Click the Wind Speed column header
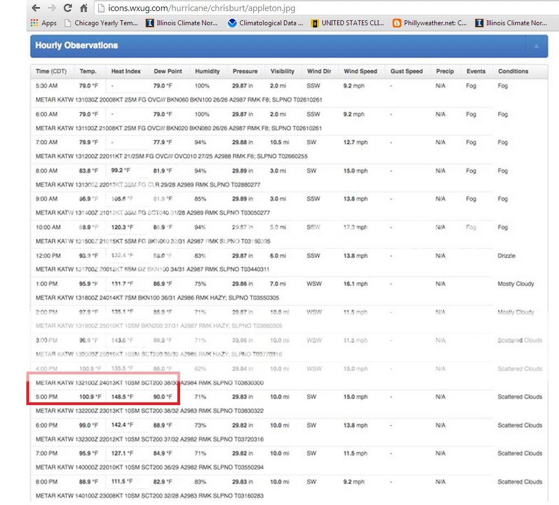Image resolution: width=559 pixels, height=505 pixels. click(x=360, y=71)
